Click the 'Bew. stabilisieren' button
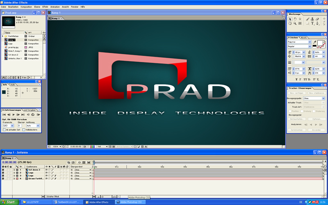328x205 pixels. 317,93
